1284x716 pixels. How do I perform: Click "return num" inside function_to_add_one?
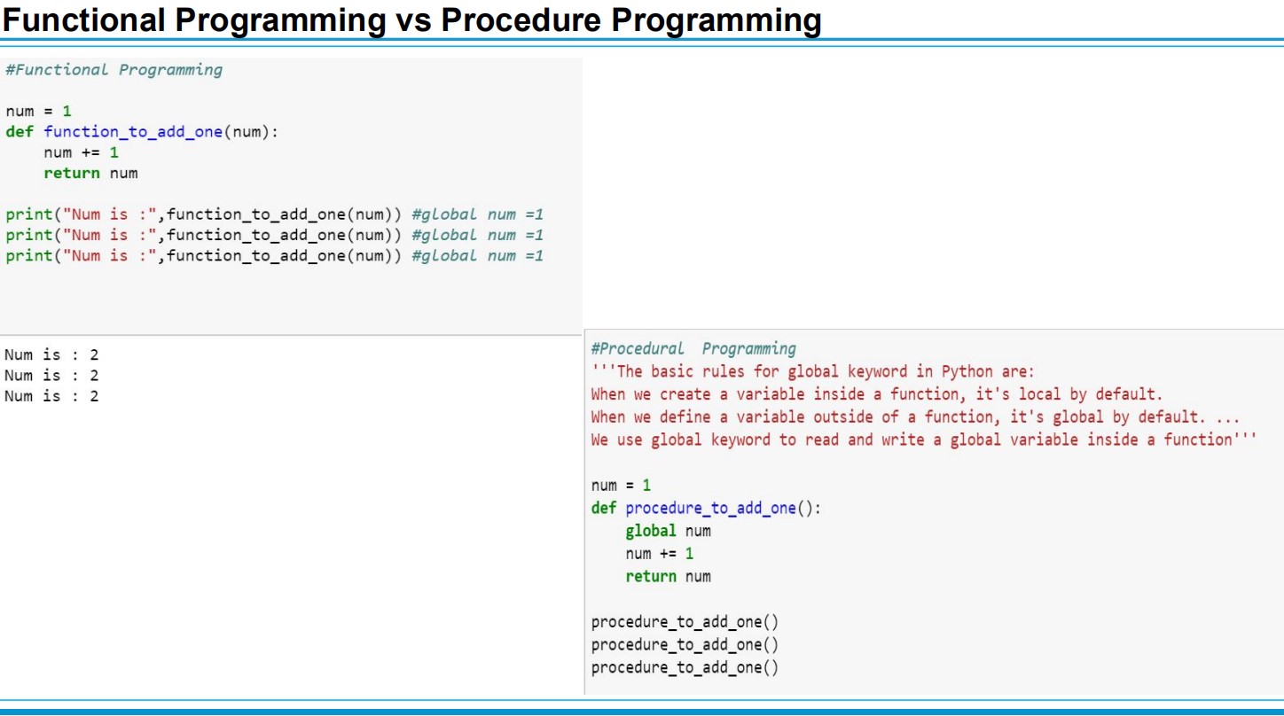[x=90, y=174]
